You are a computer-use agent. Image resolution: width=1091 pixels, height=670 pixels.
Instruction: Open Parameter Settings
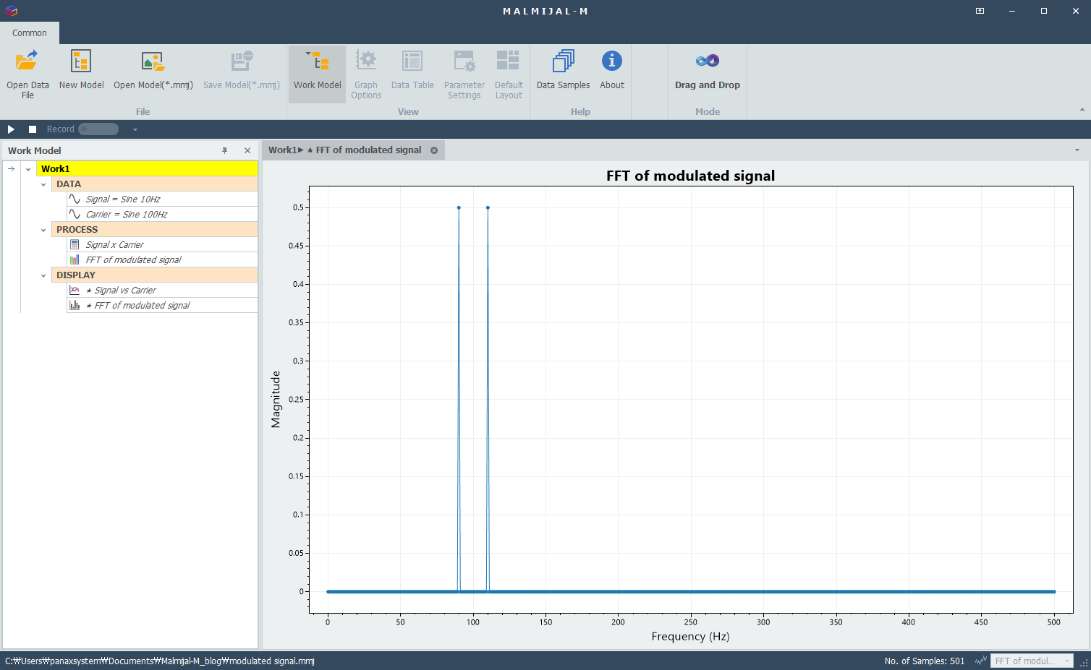pos(464,74)
